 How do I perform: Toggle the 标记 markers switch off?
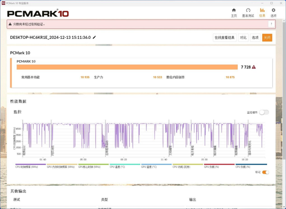(266, 172)
